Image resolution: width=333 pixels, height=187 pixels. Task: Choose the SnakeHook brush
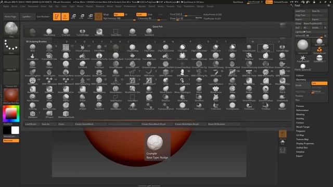pos(282,98)
